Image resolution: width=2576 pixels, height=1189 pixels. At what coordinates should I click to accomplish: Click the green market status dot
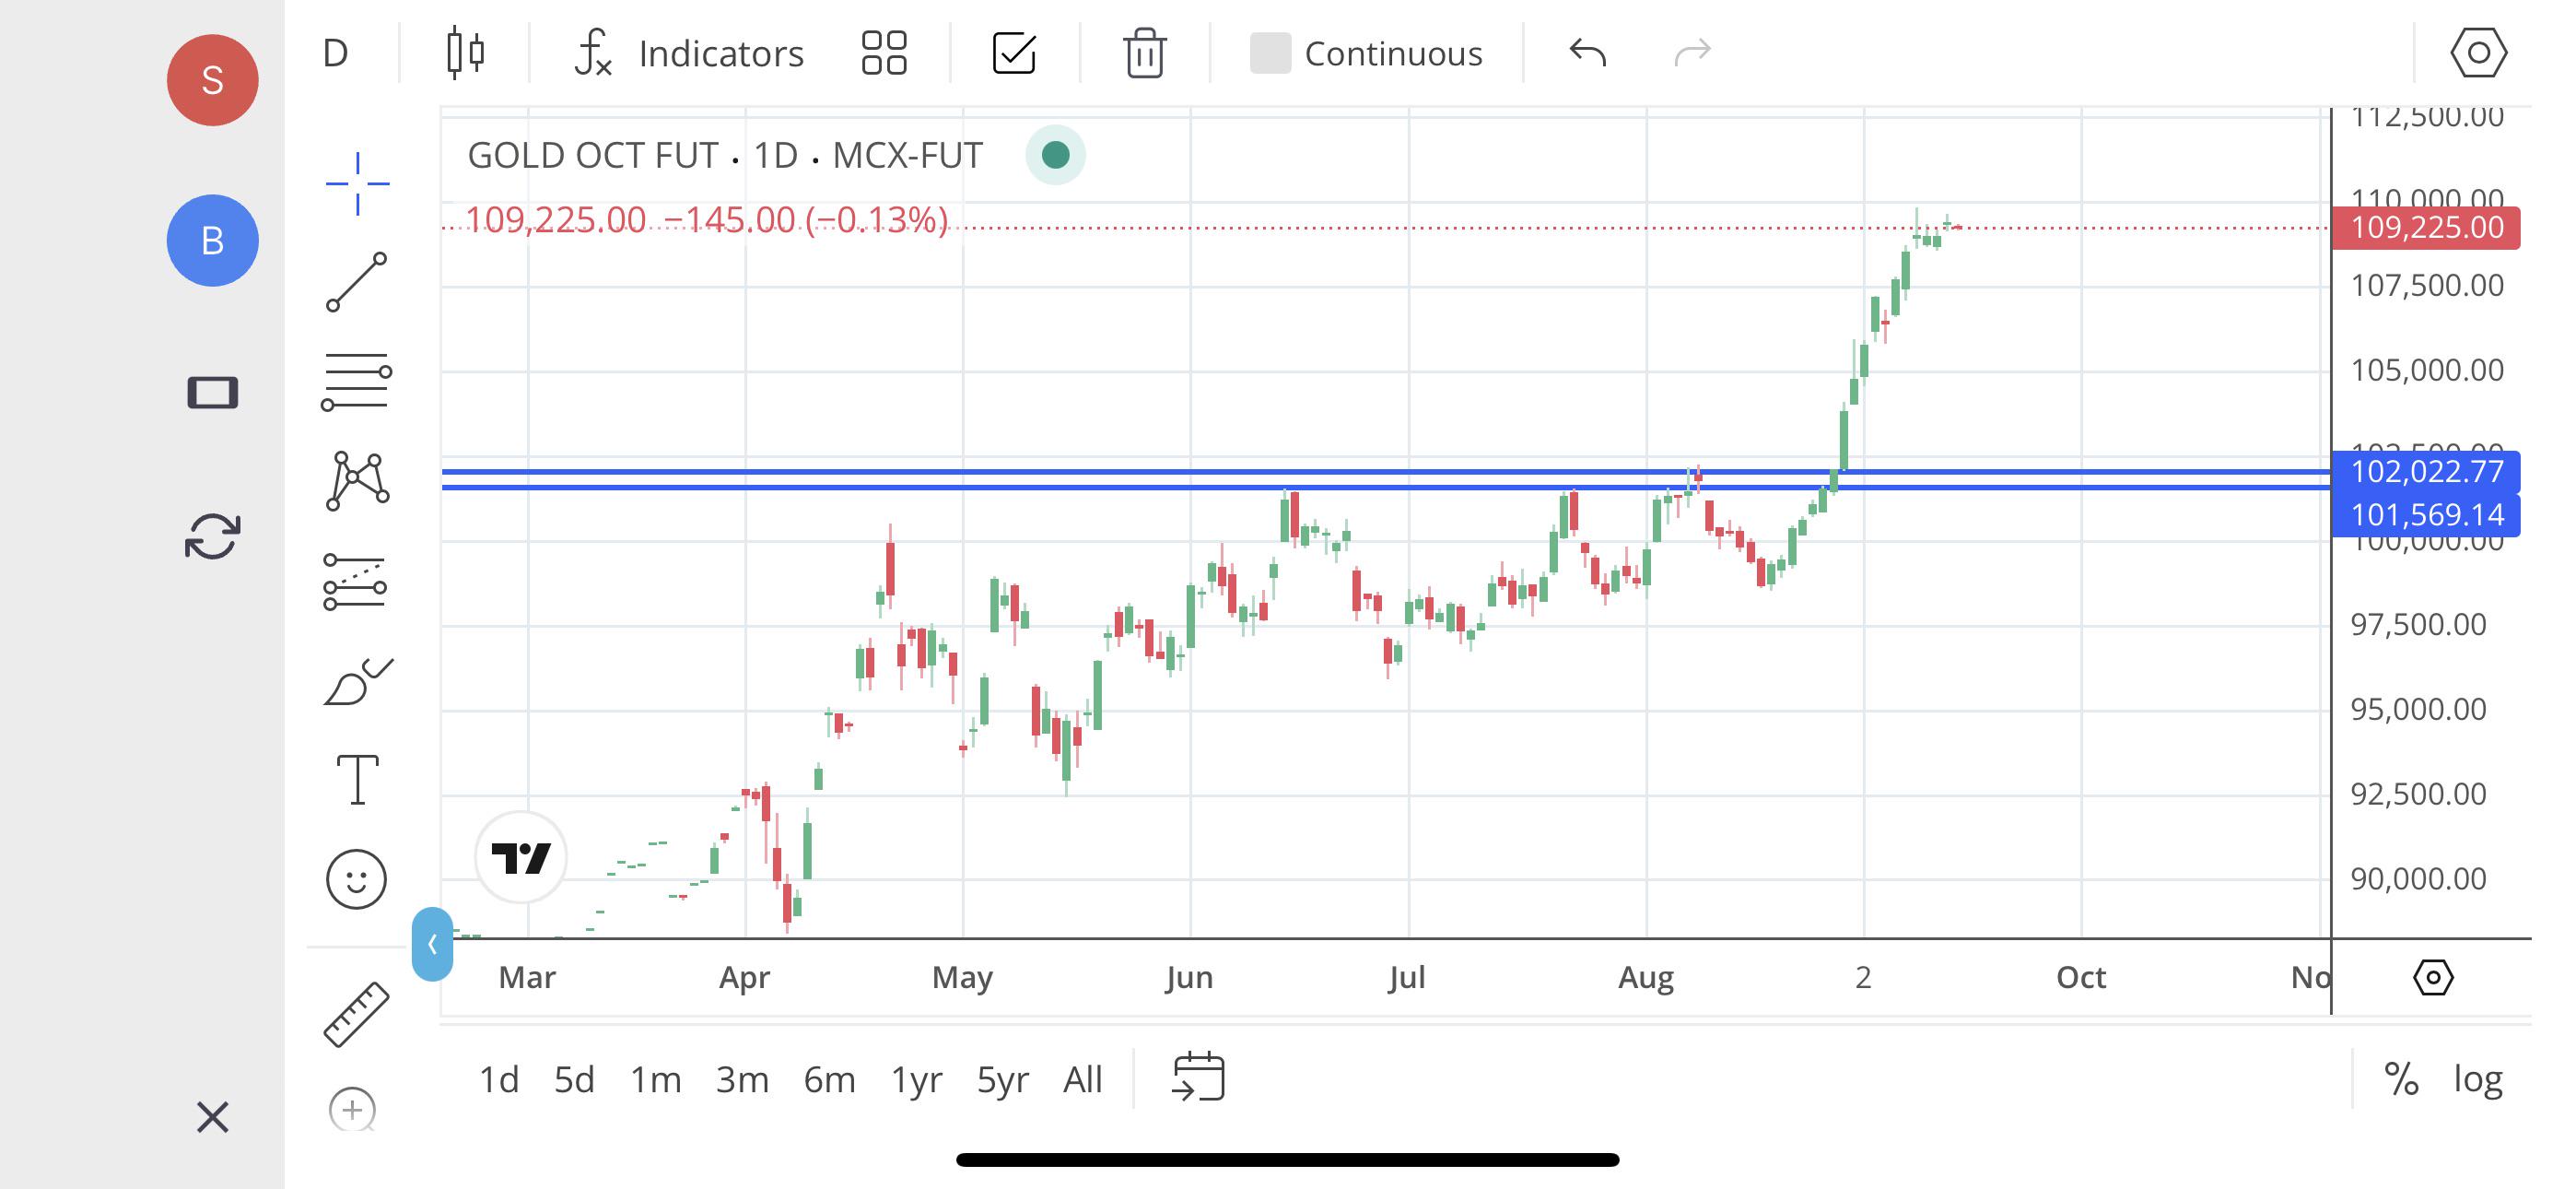click(1056, 155)
